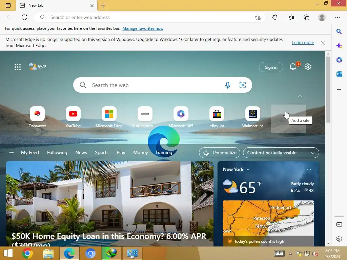Click the Sign in button

point(271,67)
